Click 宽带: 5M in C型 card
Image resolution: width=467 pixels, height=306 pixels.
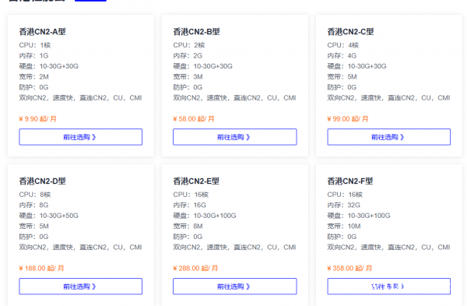[x=342, y=77]
